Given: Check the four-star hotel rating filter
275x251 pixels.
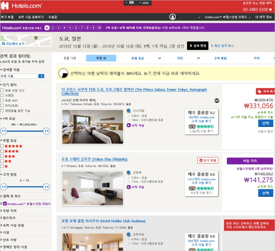Looking at the screenshot, I should [2, 151].
